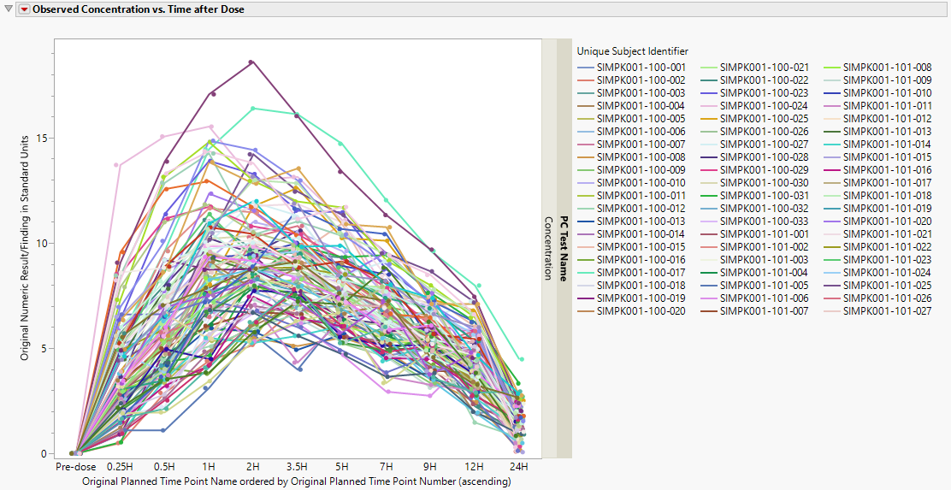Click the PC Test Name grouping header
The image size is (951, 490).
563,248
